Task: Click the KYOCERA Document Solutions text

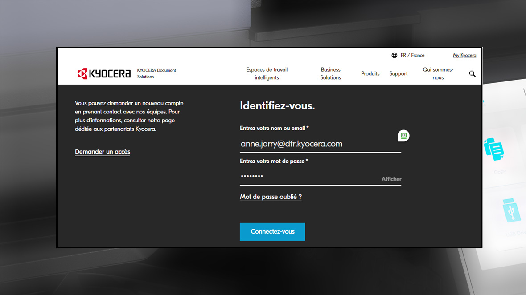Action: [x=156, y=73]
